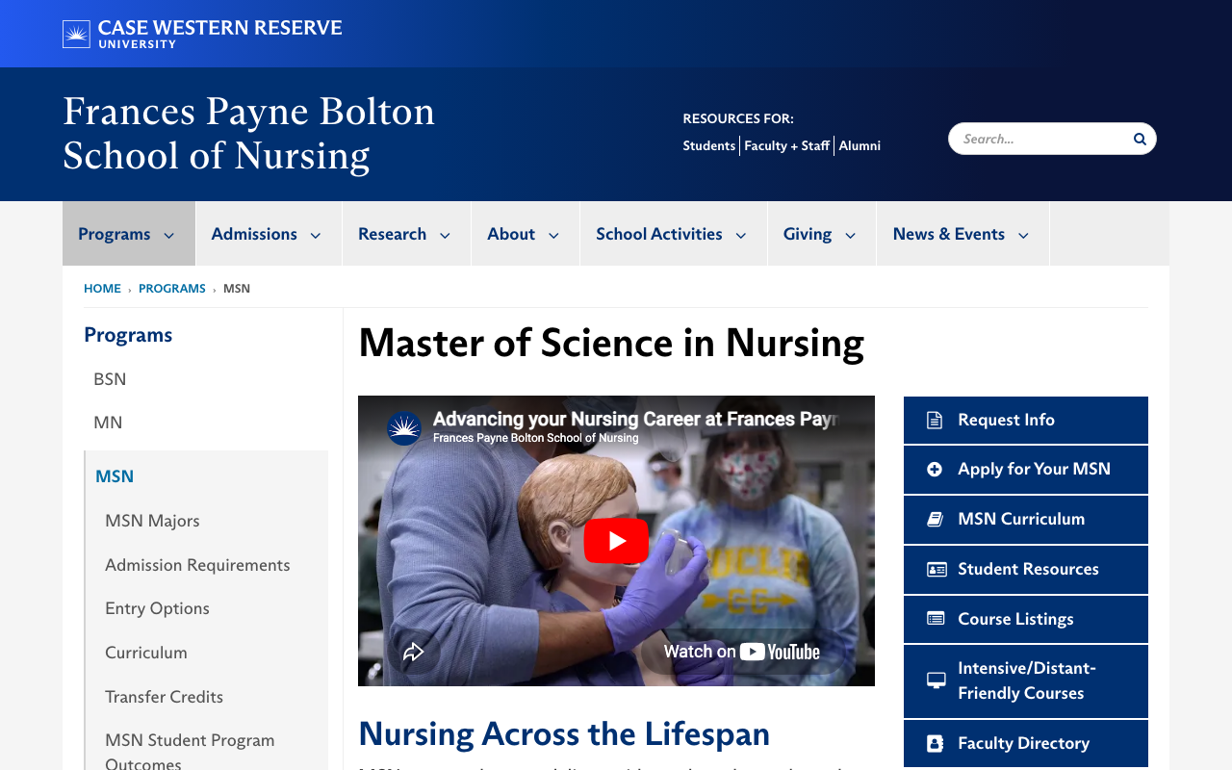Open Entry Options in sidebar
The width and height of the screenshot is (1232, 770).
(157, 608)
